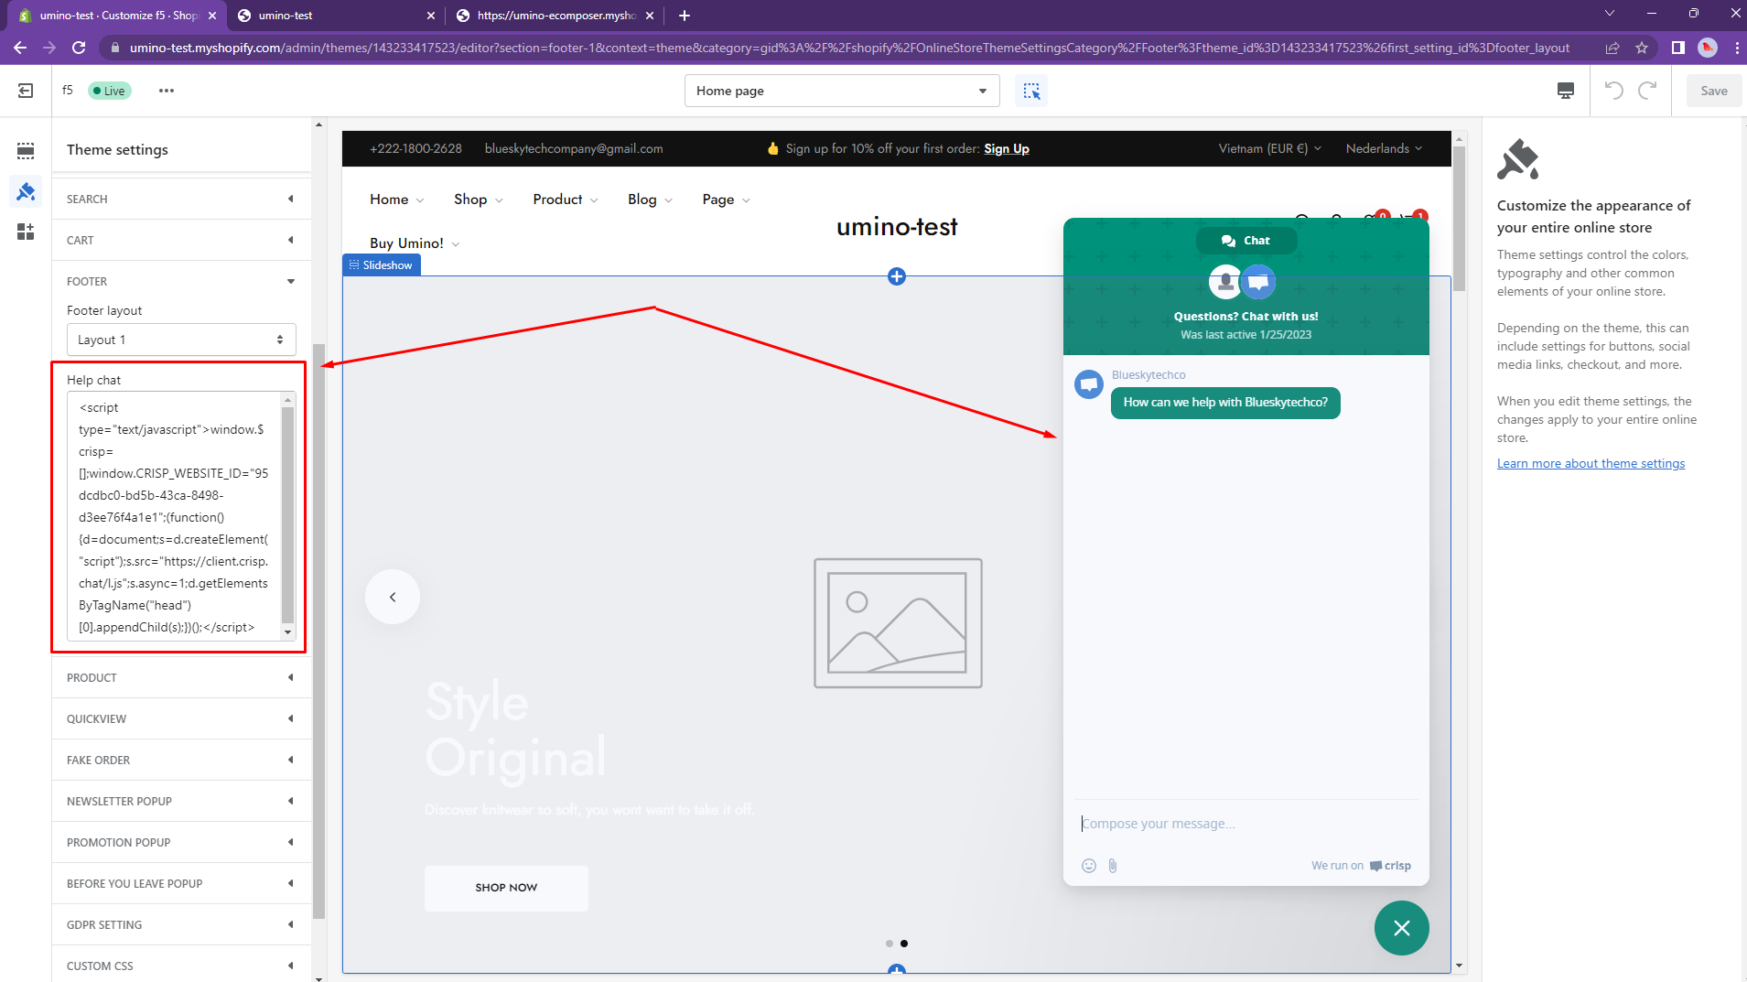Image resolution: width=1747 pixels, height=982 pixels.
Task: Click the attachment paperclip in chat
Action: 1113,866
